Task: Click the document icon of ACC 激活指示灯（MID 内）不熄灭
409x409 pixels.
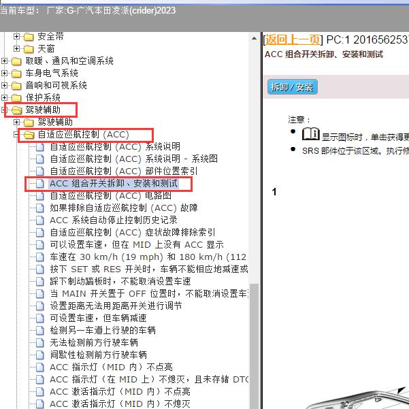Action: coord(40,404)
